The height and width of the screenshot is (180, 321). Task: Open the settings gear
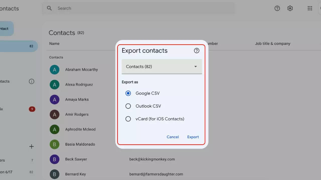click(290, 8)
